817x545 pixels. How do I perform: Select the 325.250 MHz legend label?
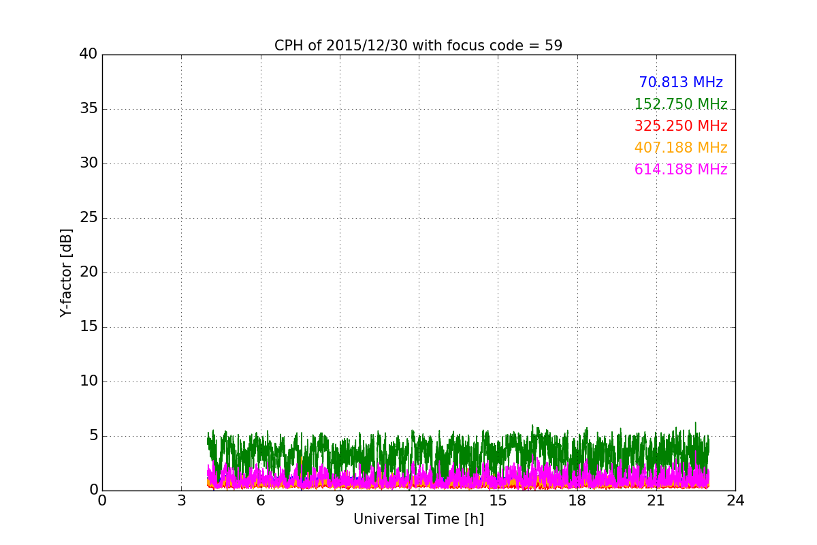pos(681,126)
